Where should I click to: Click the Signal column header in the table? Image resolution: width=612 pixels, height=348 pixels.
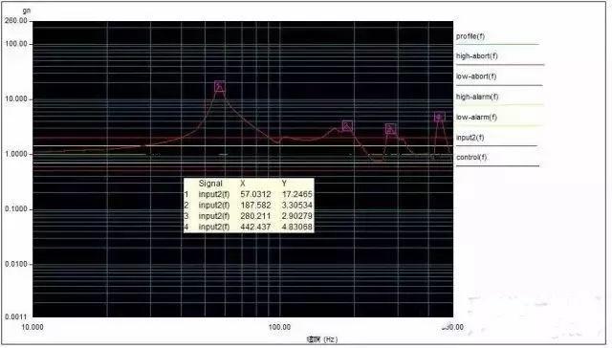(210, 184)
